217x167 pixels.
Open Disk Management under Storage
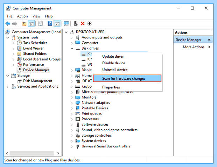click(x=38, y=81)
